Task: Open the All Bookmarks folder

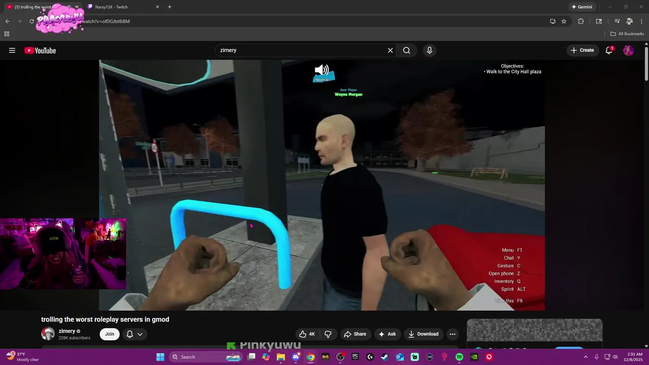Action: (627, 34)
